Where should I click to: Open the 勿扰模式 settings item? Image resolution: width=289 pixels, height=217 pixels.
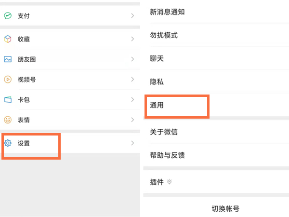tap(164, 36)
